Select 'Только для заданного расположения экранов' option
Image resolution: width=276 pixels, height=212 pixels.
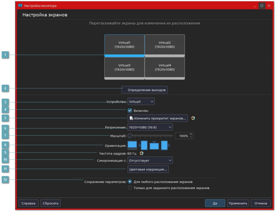click(130, 188)
